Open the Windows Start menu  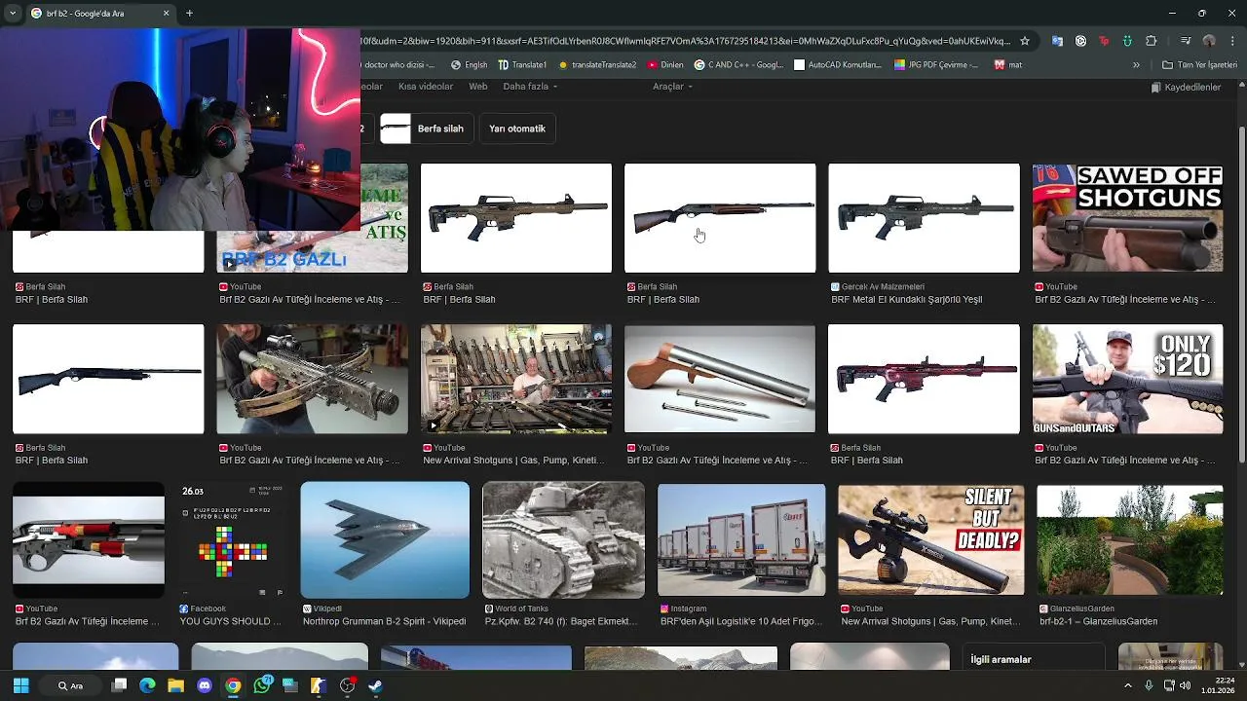tap(20, 685)
